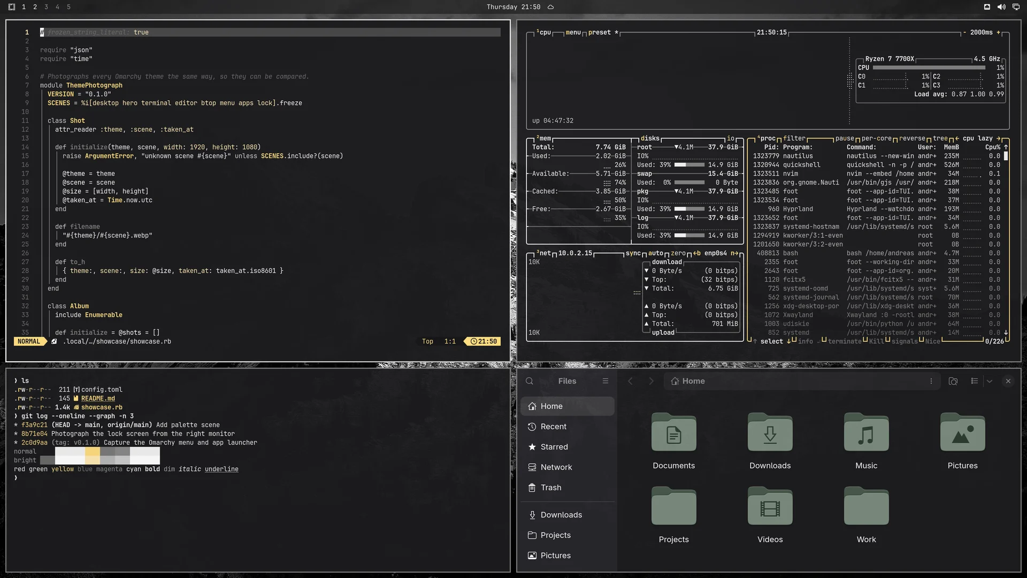Open the Music folder
The width and height of the screenshot is (1027, 578).
(867, 442)
